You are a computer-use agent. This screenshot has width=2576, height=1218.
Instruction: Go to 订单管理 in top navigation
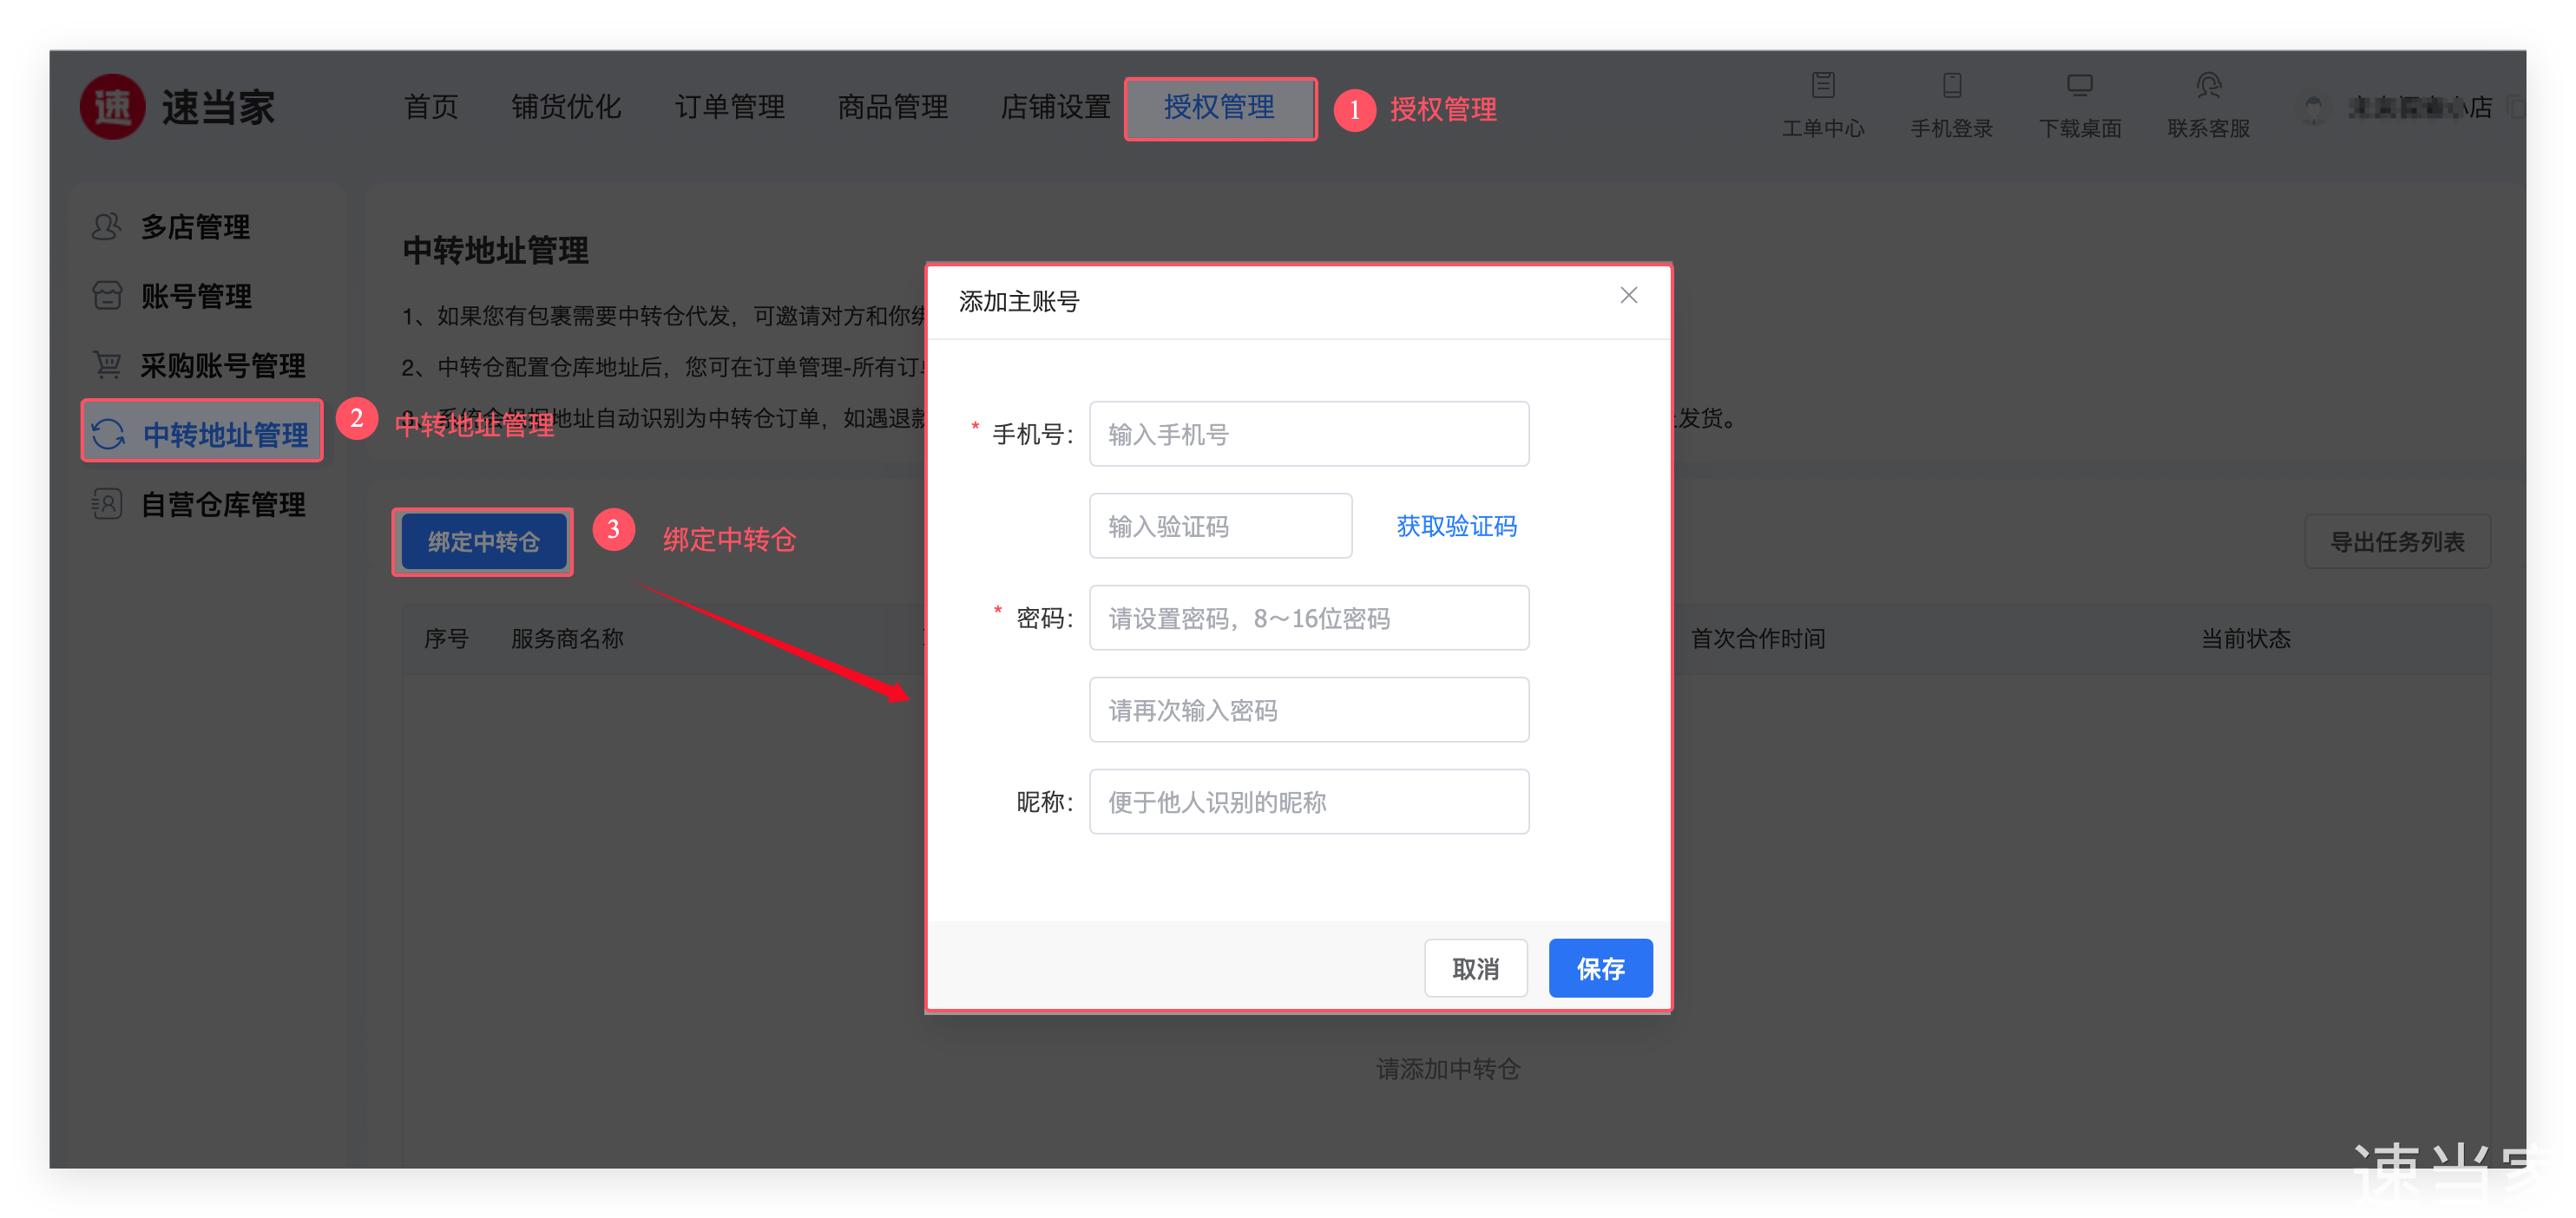[729, 107]
